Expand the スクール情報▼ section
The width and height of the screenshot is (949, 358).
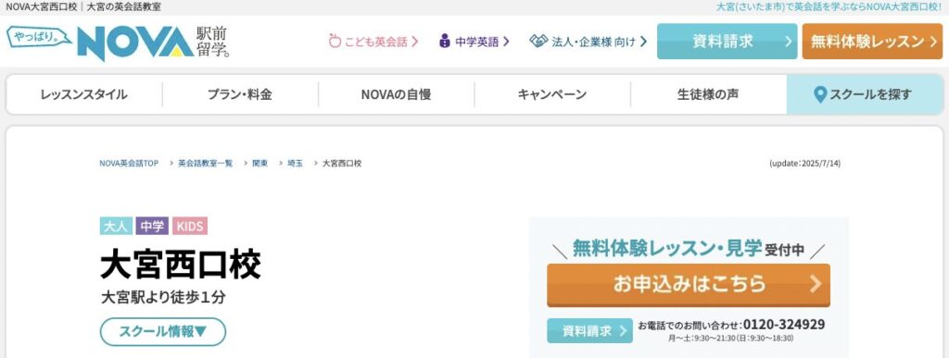[x=163, y=331]
